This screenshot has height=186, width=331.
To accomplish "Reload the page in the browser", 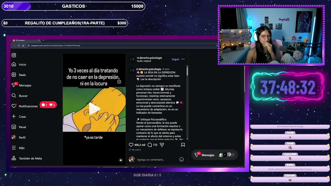I will 19,45.
